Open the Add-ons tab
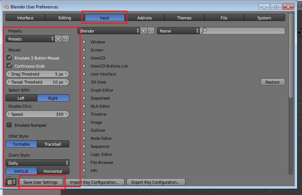This screenshot has height=195, width=302. click(x=145, y=18)
